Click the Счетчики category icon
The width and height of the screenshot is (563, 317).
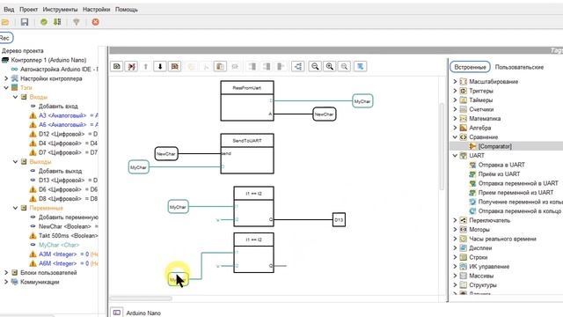tap(464, 109)
